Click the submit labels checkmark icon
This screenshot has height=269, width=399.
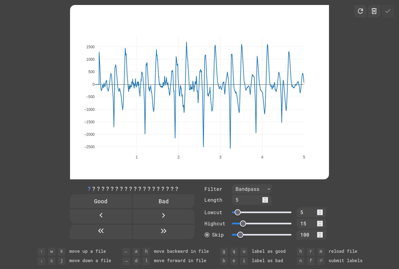pos(387,11)
